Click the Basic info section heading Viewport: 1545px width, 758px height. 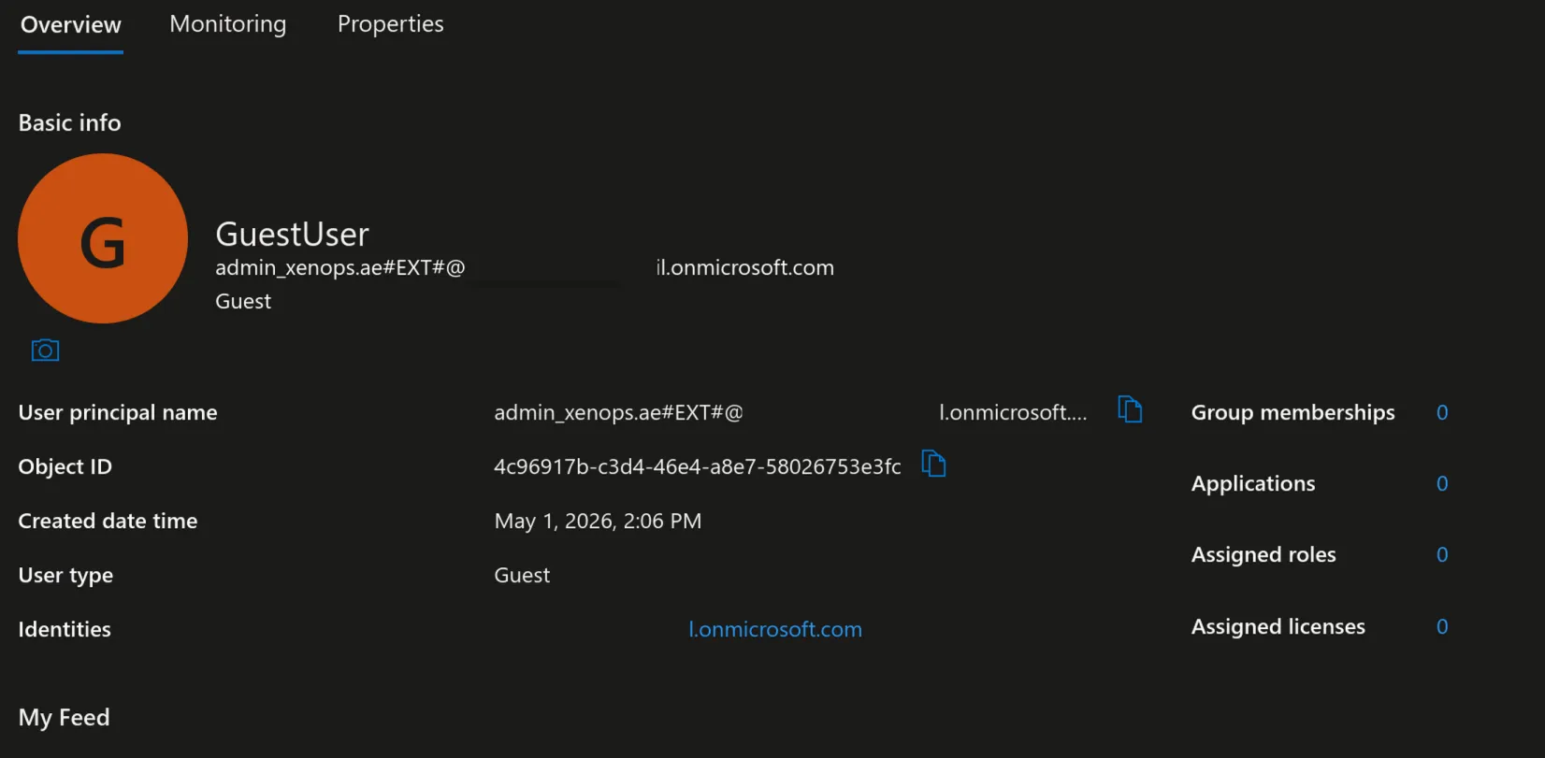pyautogui.click(x=70, y=122)
